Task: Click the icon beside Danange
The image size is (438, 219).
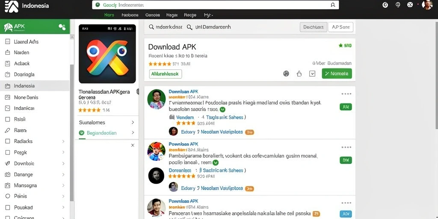Action: point(8,175)
